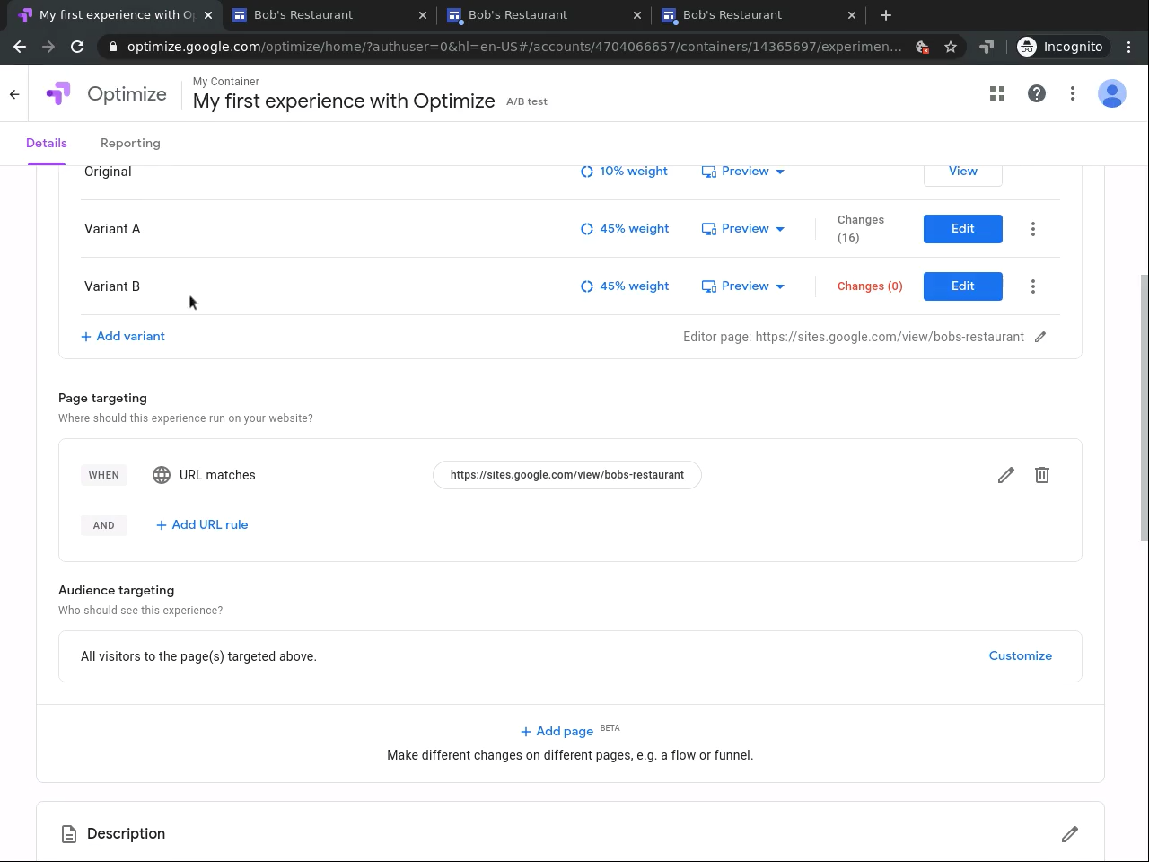The width and height of the screenshot is (1149, 862).
Task: Adjust the Original 10% weight
Action: click(624, 172)
